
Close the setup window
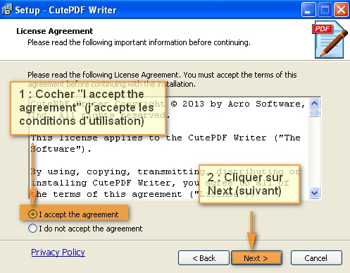[x=341, y=10]
